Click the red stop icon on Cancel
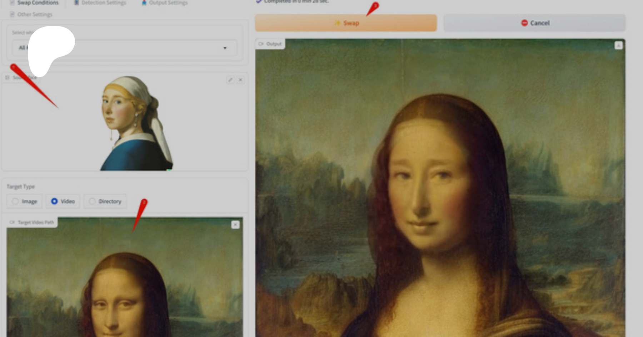Image resolution: width=643 pixels, height=337 pixels. click(x=524, y=23)
